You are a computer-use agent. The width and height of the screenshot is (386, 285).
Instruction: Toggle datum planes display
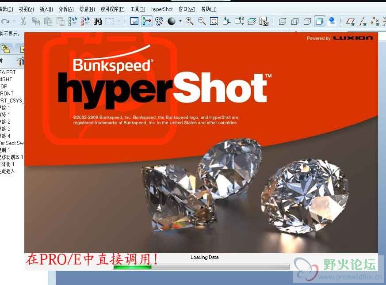click(x=351, y=22)
